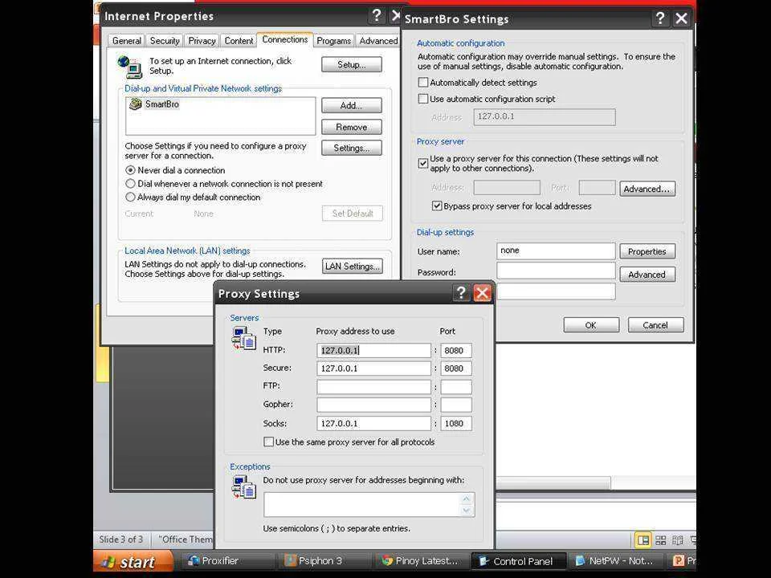Click the Secure port field

tap(456, 368)
